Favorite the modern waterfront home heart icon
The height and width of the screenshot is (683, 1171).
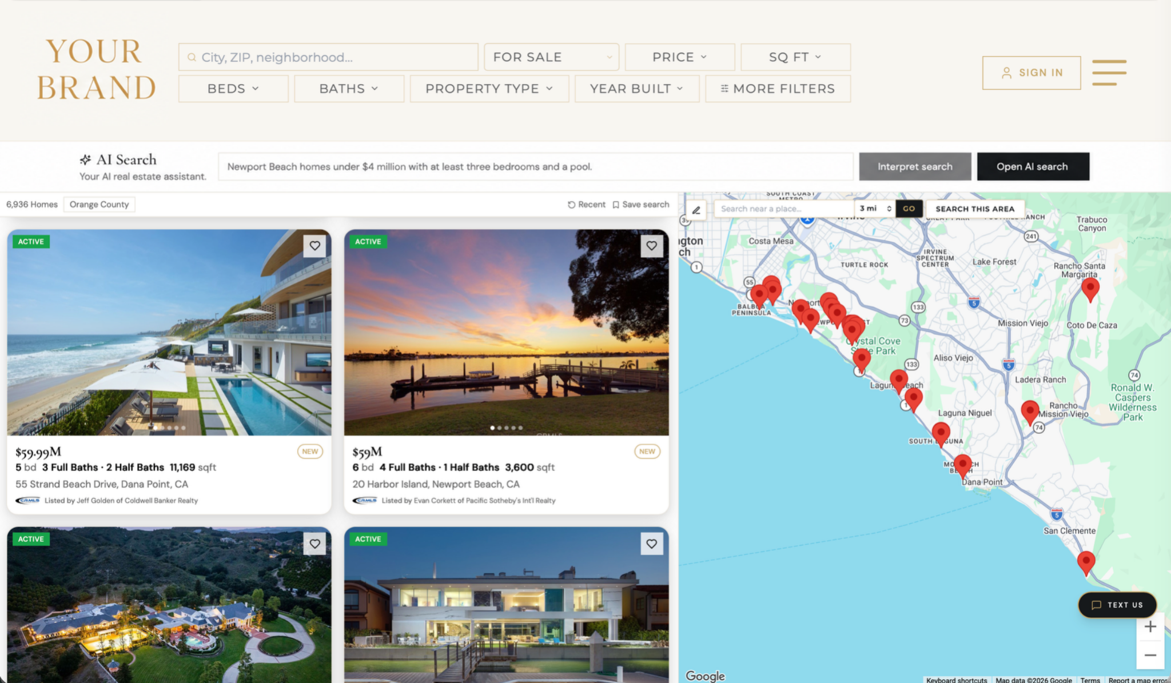pos(651,544)
